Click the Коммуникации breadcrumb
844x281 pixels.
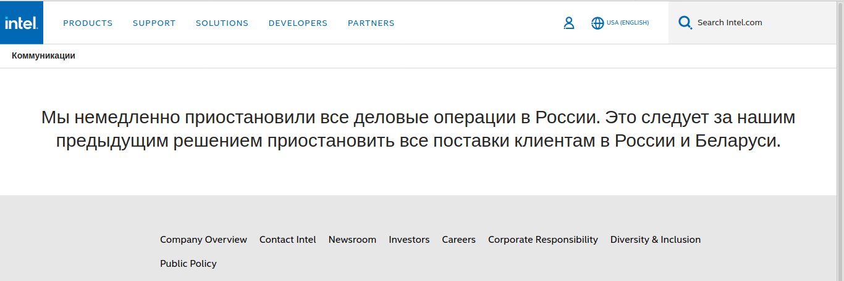(43, 55)
